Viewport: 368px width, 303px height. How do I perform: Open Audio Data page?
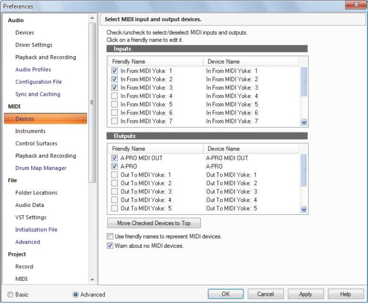click(30, 205)
